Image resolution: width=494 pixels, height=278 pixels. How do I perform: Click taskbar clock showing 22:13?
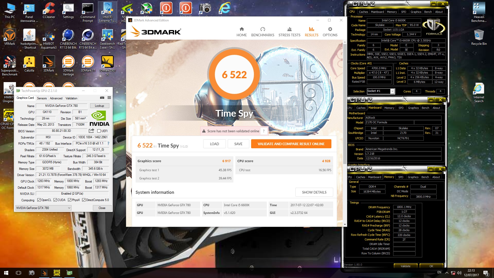(x=471, y=273)
